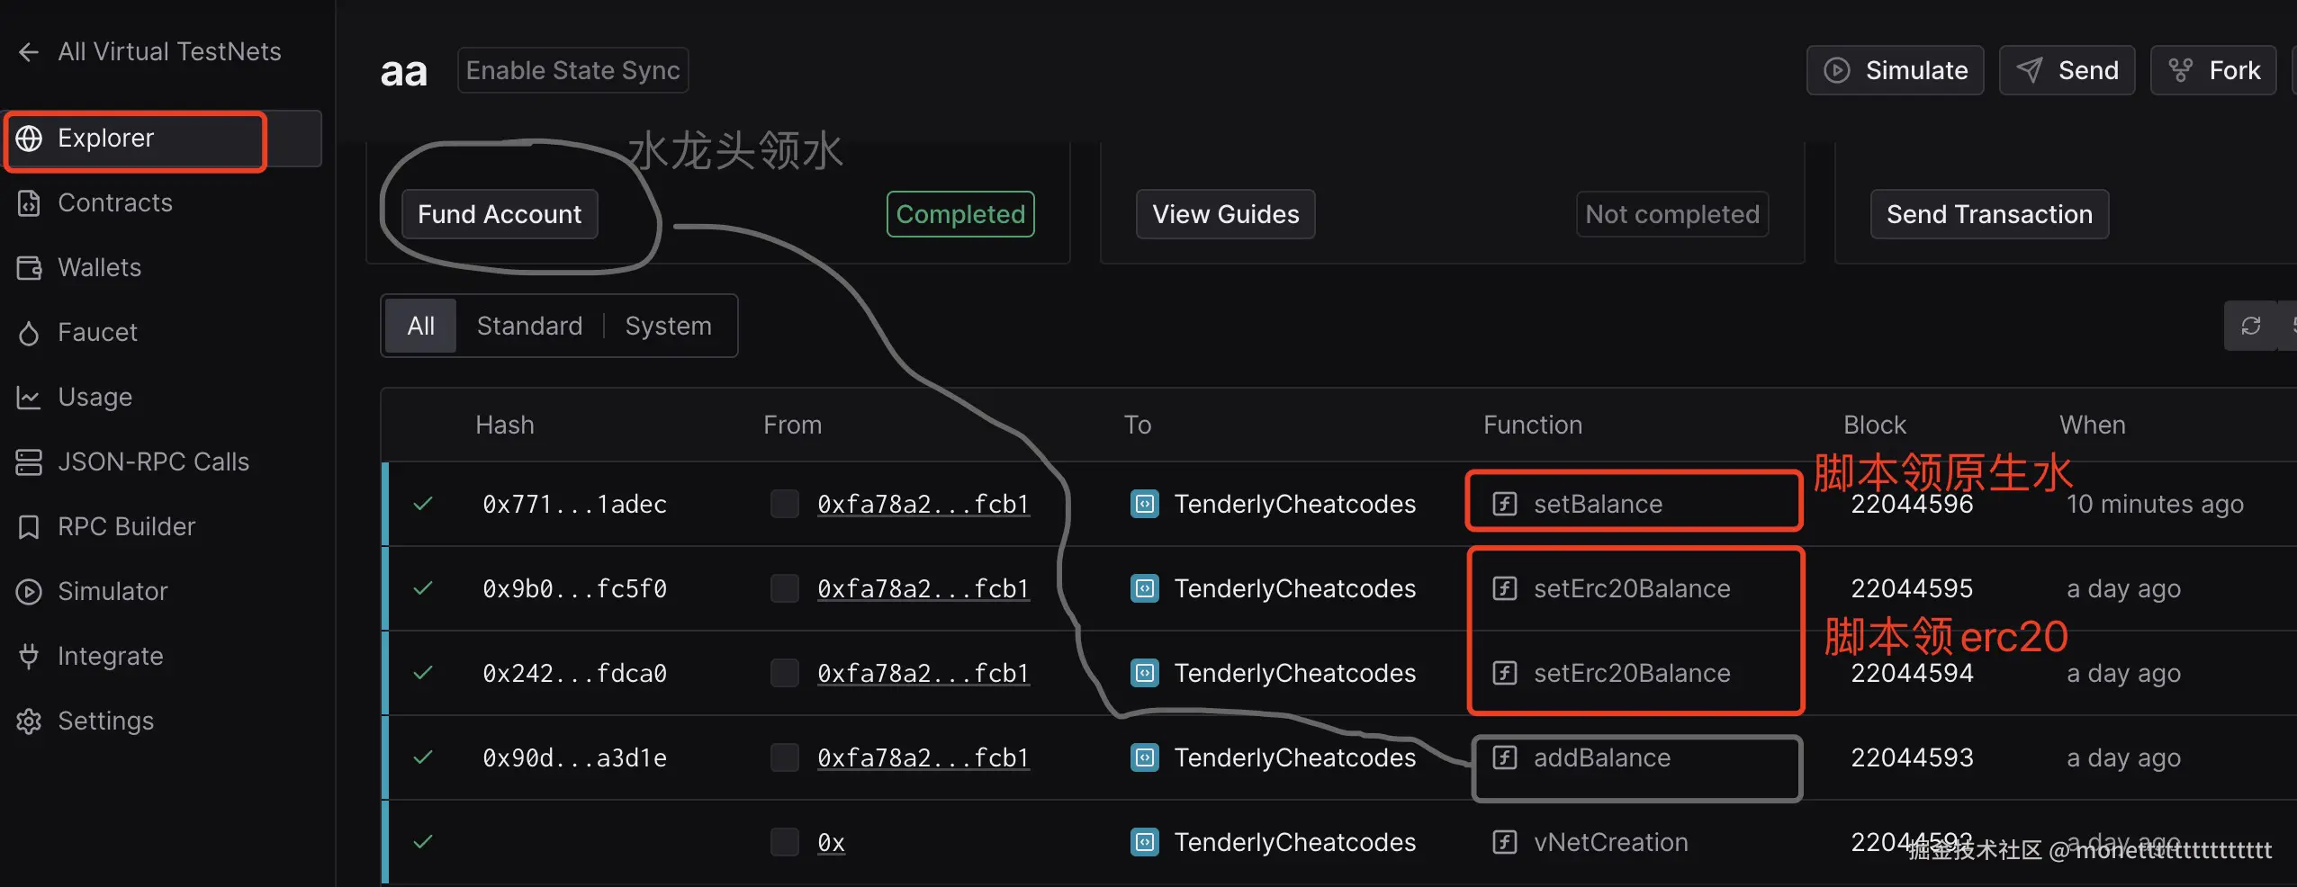Click the Settings gear icon
Viewport: 2297px width, 887px height.
[29, 721]
